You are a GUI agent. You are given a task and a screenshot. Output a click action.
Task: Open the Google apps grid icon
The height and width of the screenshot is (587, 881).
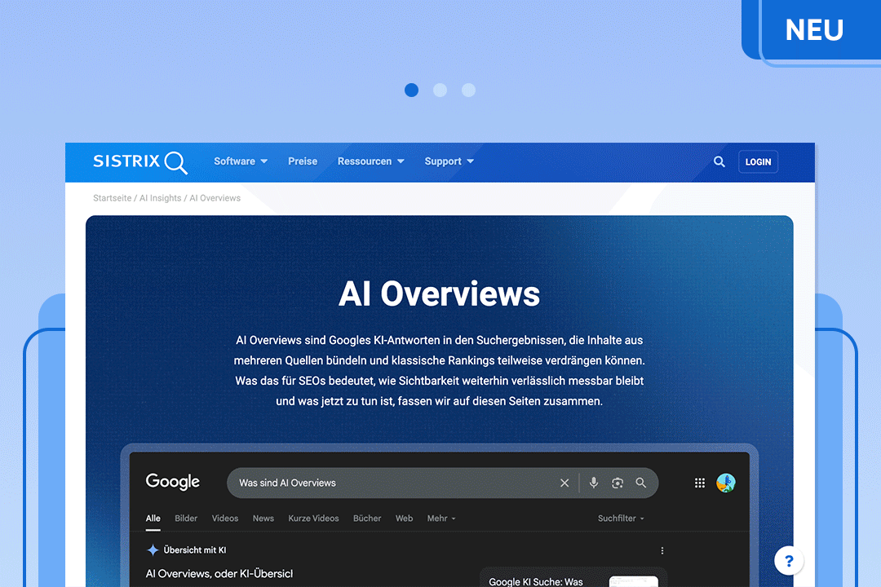point(700,483)
